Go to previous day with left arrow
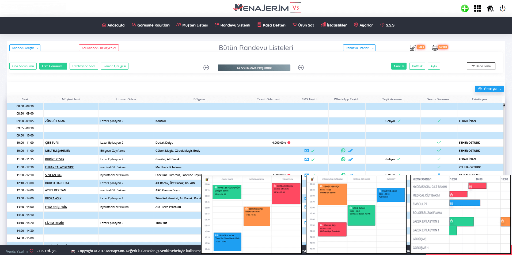The height and width of the screenshot is (255, 512). (206, 68)
